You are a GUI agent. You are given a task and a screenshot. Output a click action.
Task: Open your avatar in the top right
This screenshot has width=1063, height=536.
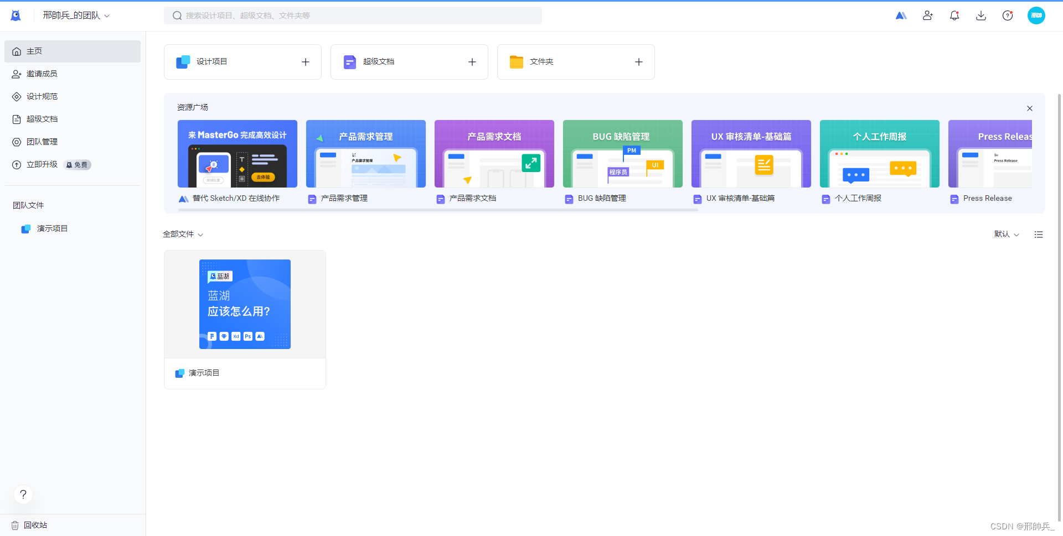[1036, 15]
